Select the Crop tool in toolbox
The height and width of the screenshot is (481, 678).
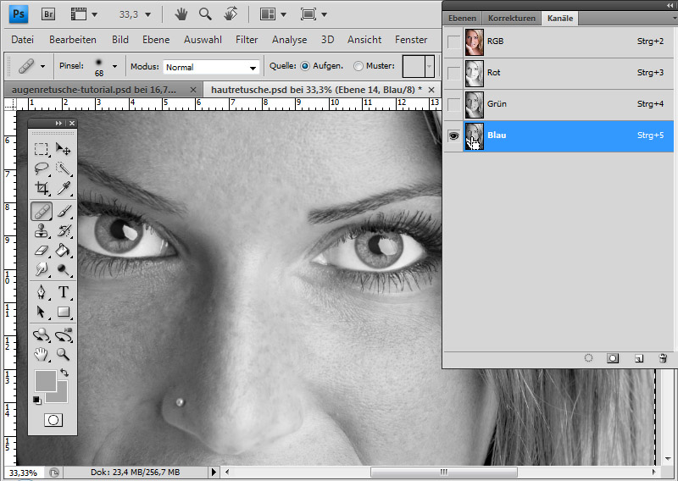pyautogui.click(x=41, y=188)
